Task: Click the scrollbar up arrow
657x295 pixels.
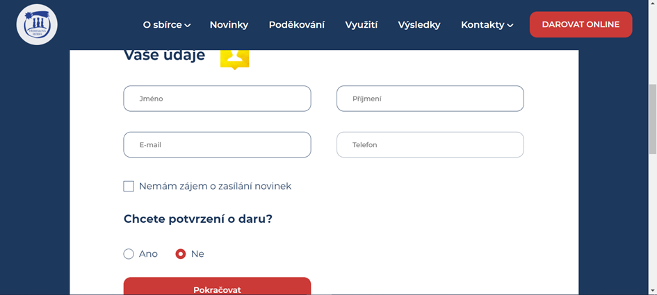Action: 652,4
